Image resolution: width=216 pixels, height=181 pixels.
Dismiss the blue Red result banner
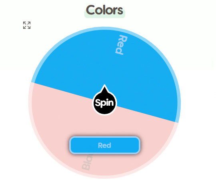(105, 145)
